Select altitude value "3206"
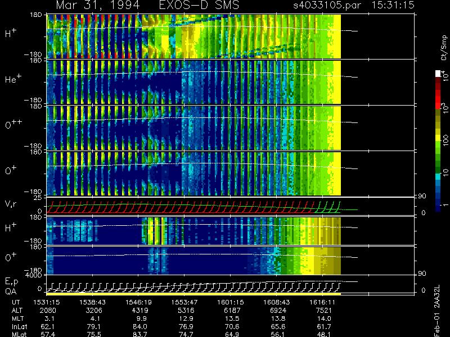The height and width of the screenshot is (337, 450). pos(94,311)
